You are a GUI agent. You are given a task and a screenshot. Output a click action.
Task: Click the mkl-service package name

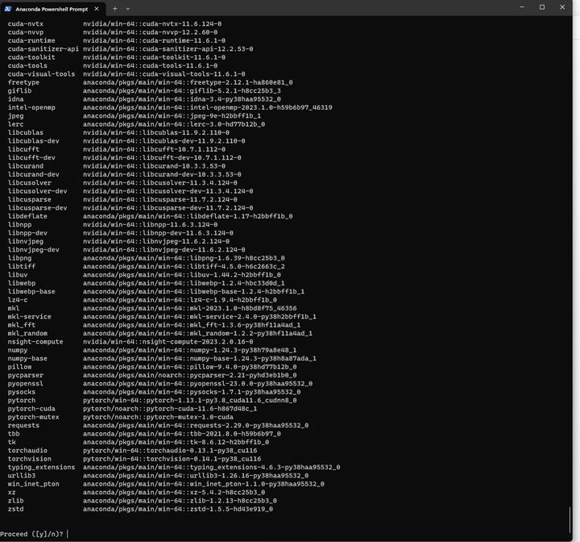pyautogui.click(x=30, y=317)
